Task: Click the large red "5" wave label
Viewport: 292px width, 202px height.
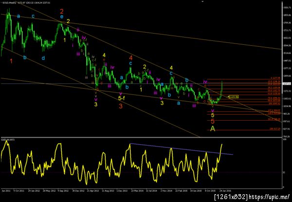Action: coord(213,122)
